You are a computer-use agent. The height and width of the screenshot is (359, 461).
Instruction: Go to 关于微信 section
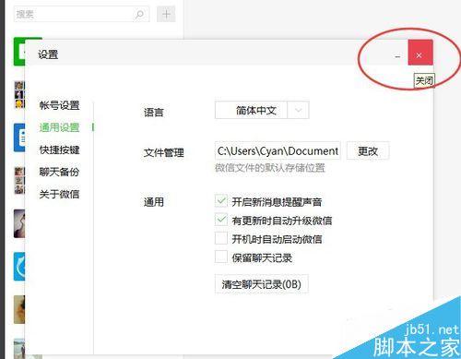tap(59, 194)
